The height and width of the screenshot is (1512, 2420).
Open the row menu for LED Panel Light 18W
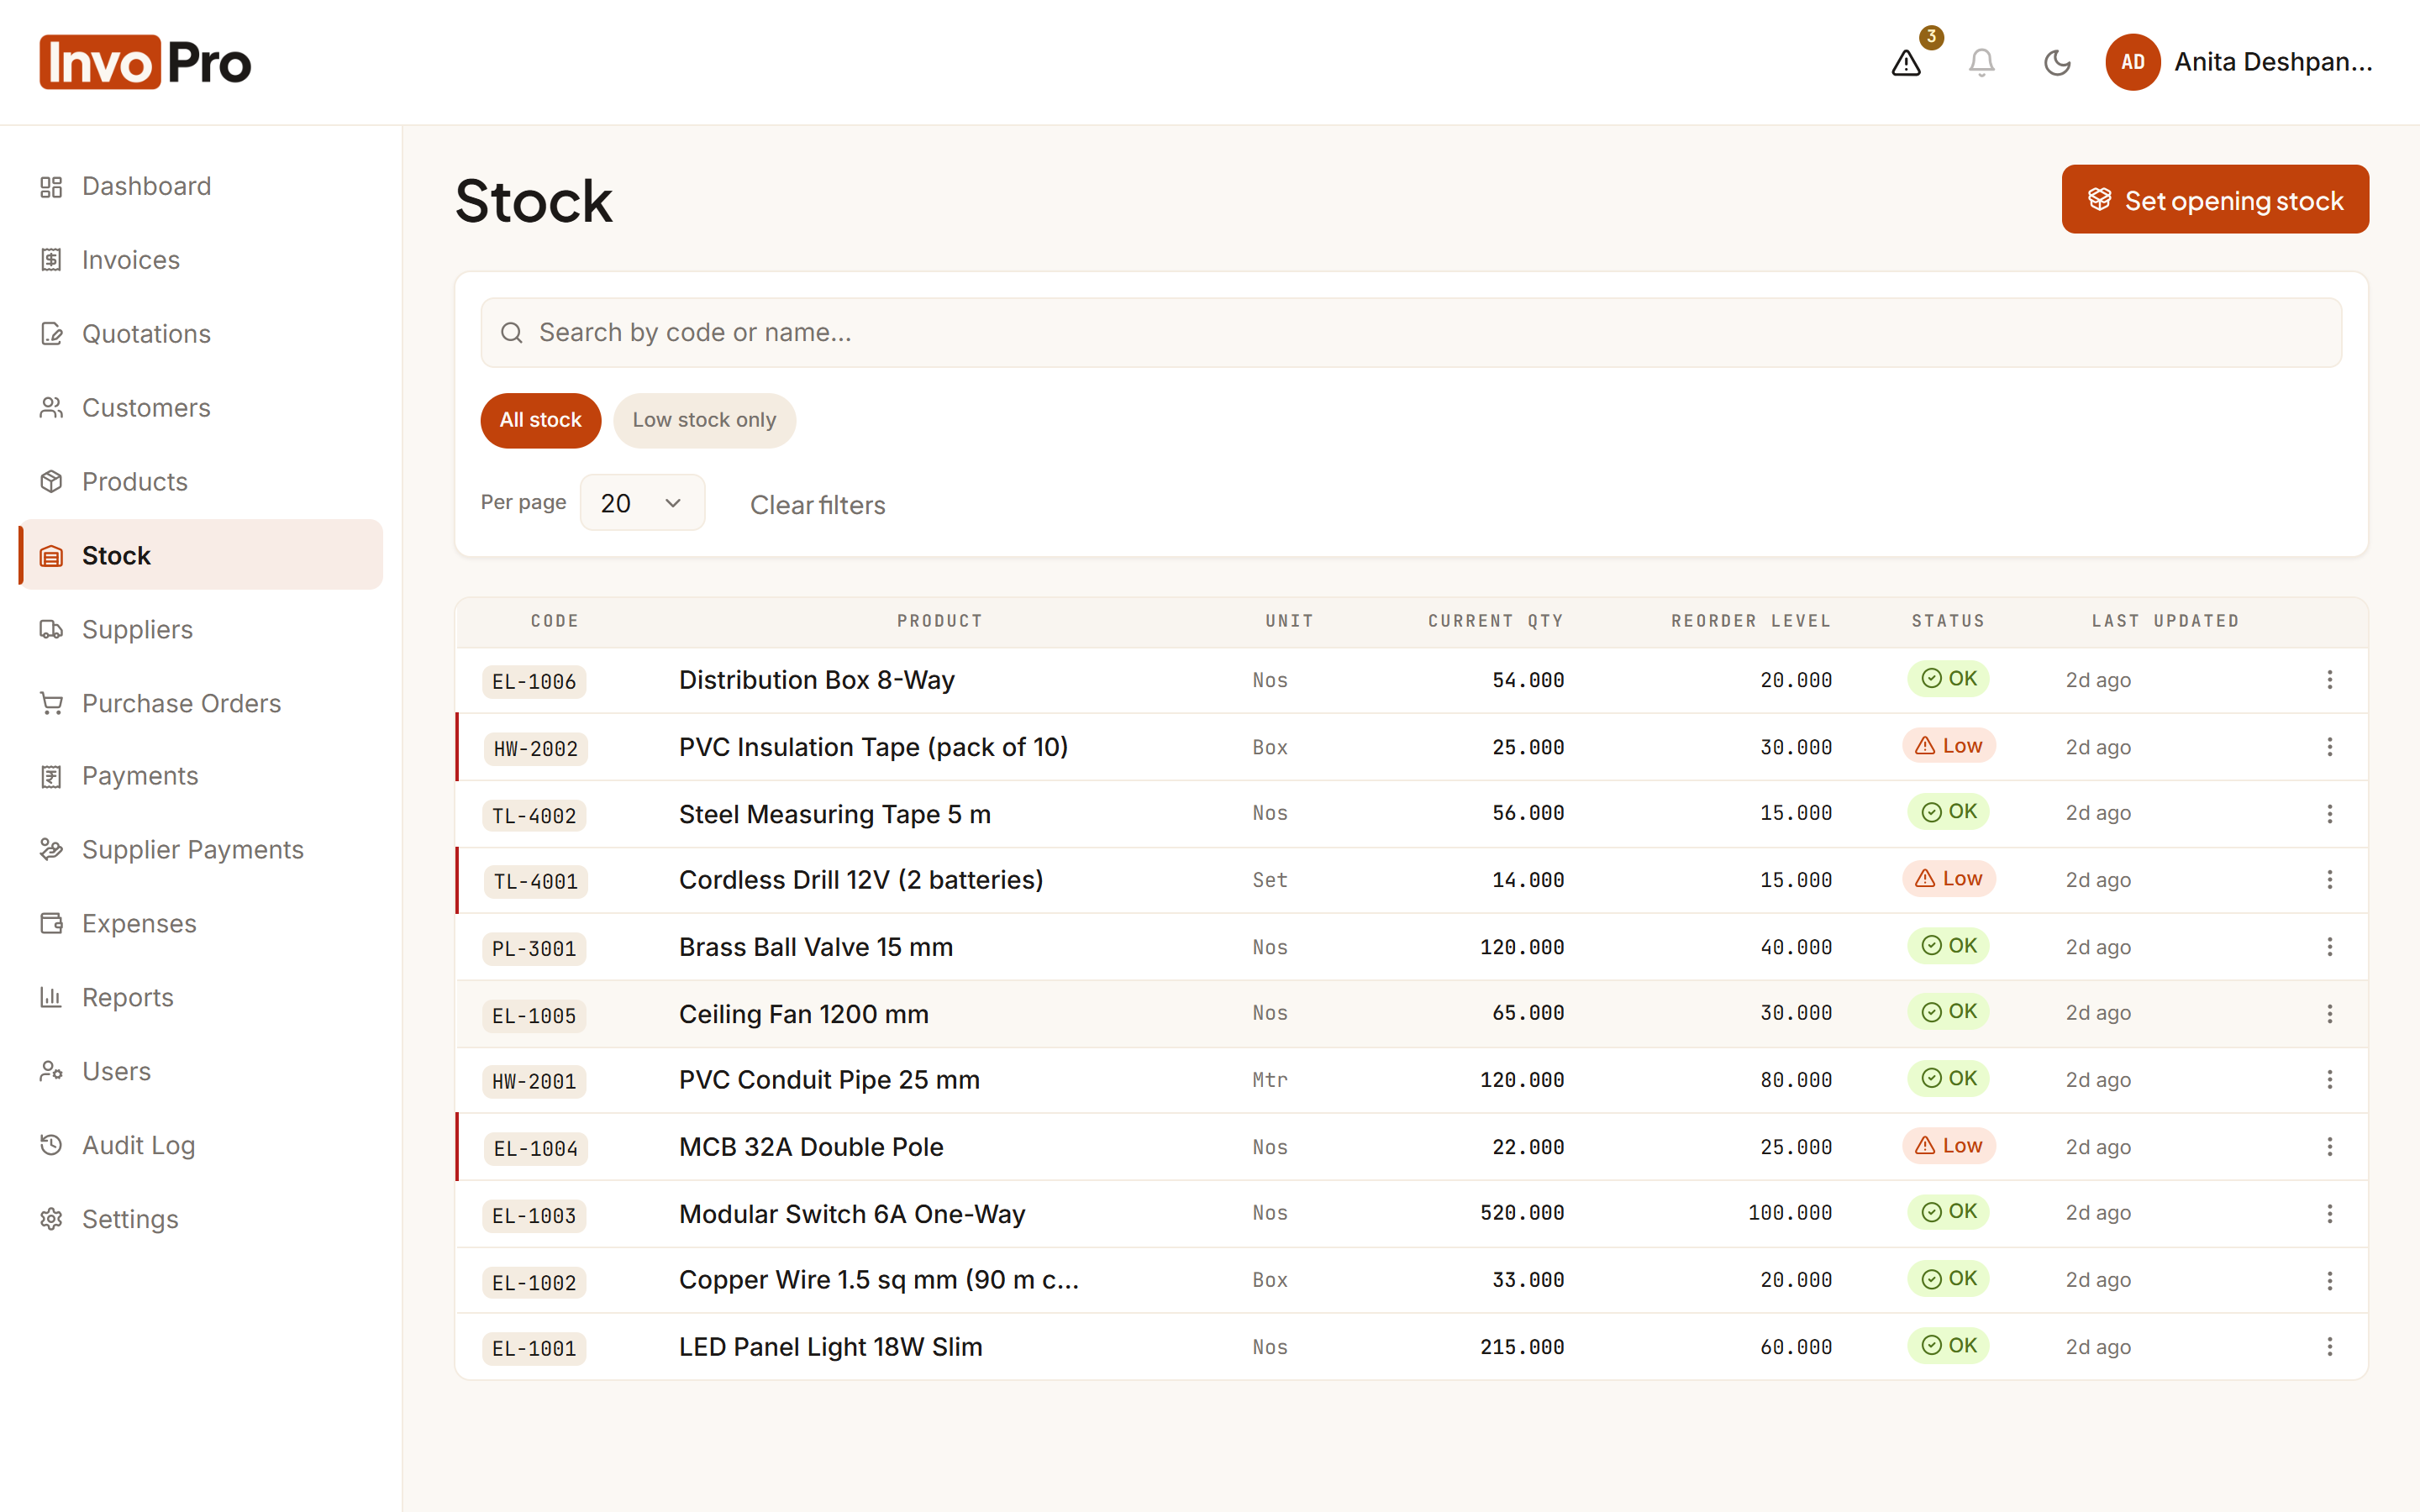pos(2329,1347)
